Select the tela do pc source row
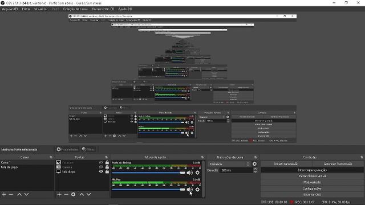 tap(82, 171)
